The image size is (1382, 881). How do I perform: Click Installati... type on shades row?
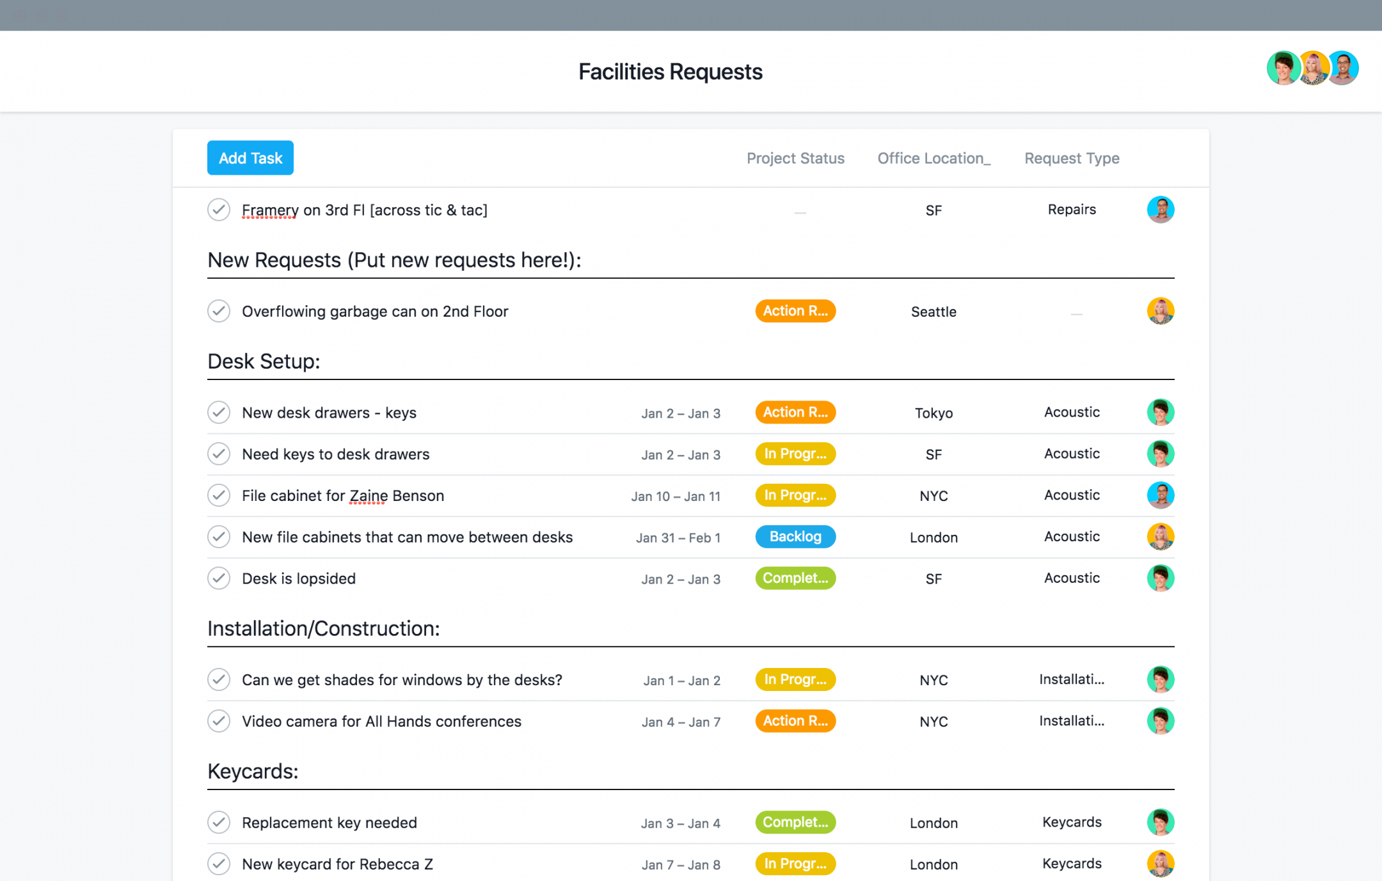[1072, 679]
